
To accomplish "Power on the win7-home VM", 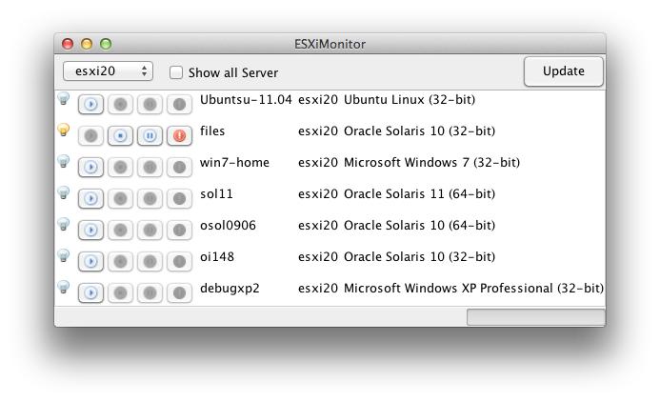I will click(90, 167).
